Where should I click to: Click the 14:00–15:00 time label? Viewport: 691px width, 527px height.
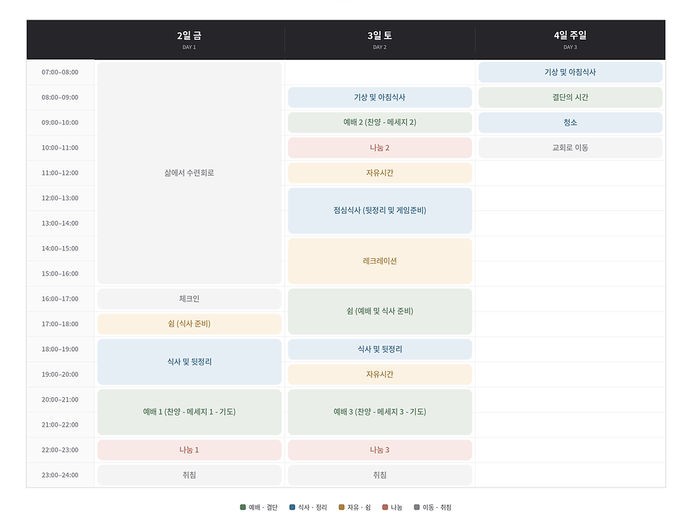pyautogui.click(x=60, y=248)
